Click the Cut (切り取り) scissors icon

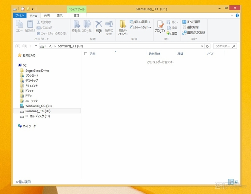pos(38,22)
